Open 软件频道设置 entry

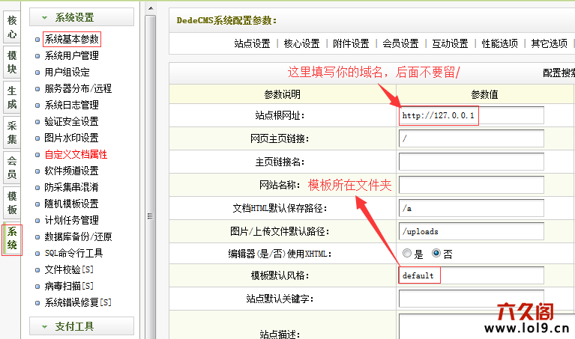pos(72,171)
